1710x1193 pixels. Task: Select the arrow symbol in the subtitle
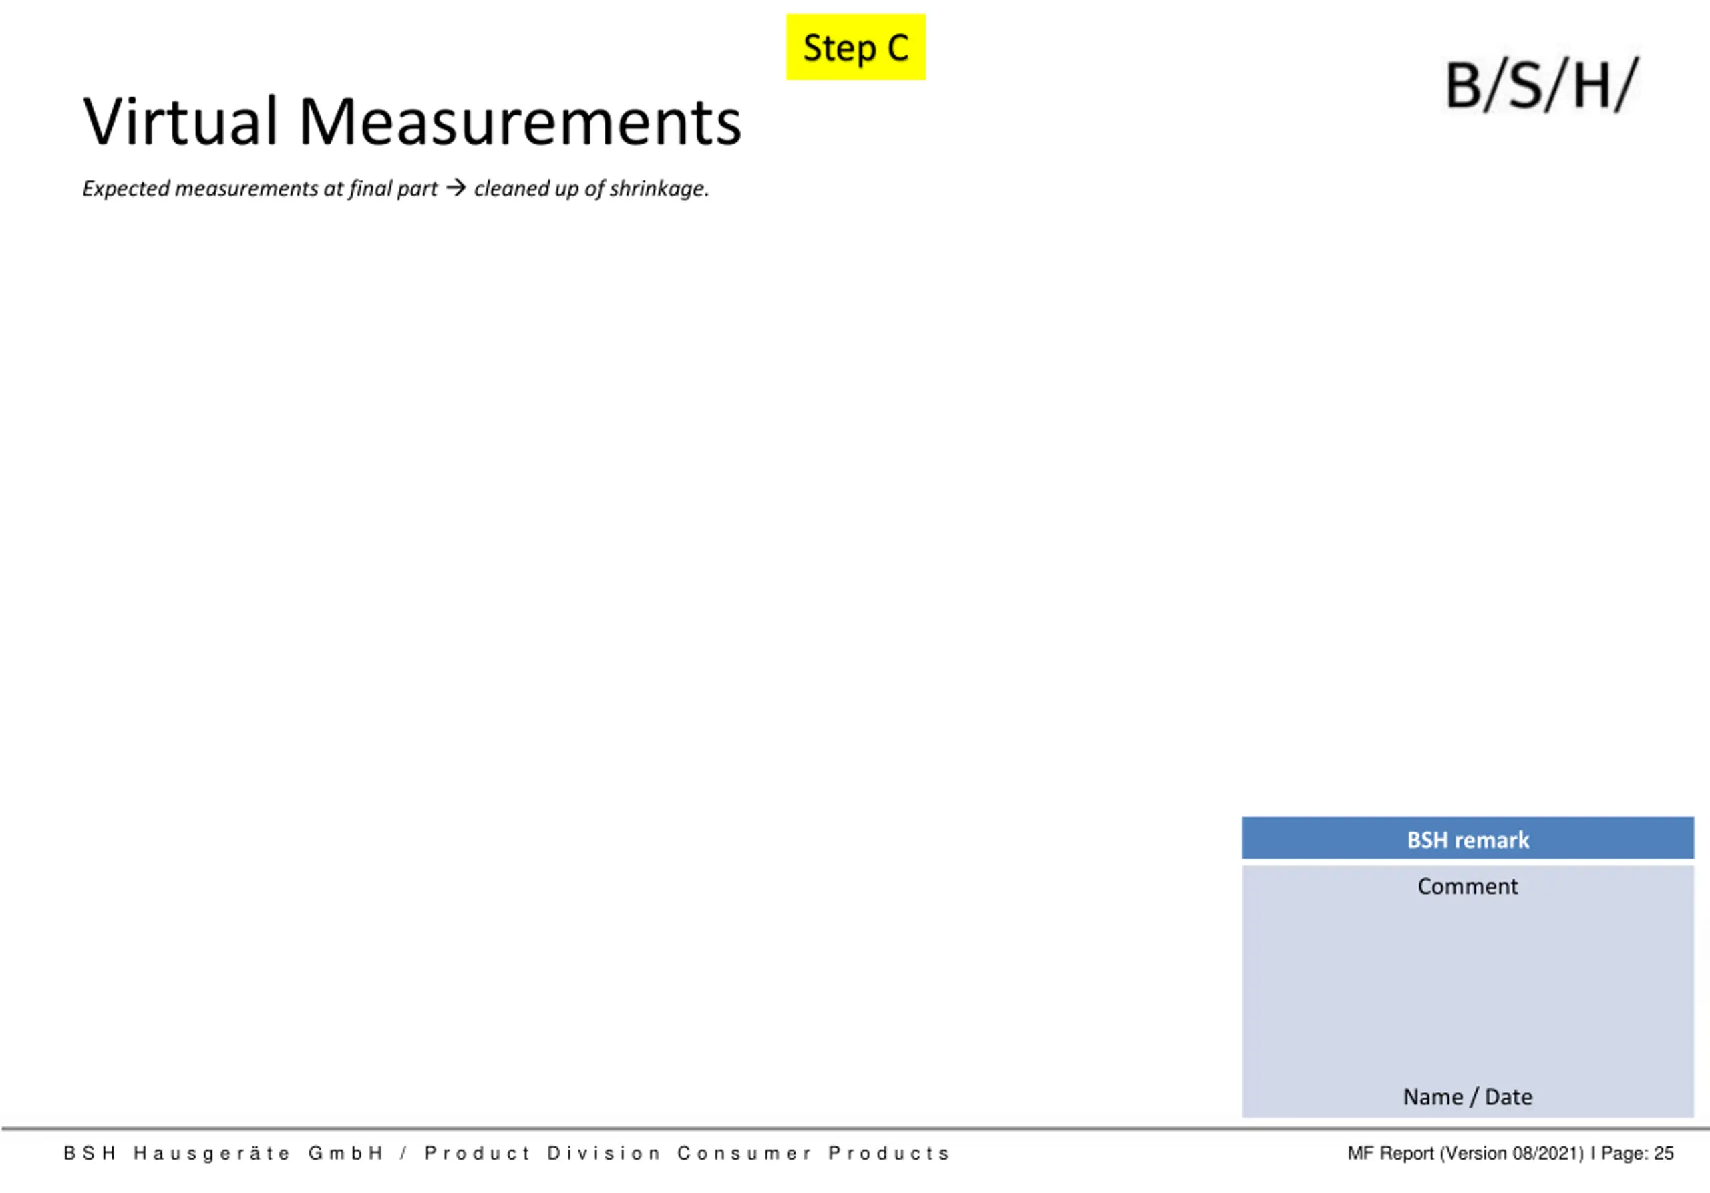[x=456, y=188]
